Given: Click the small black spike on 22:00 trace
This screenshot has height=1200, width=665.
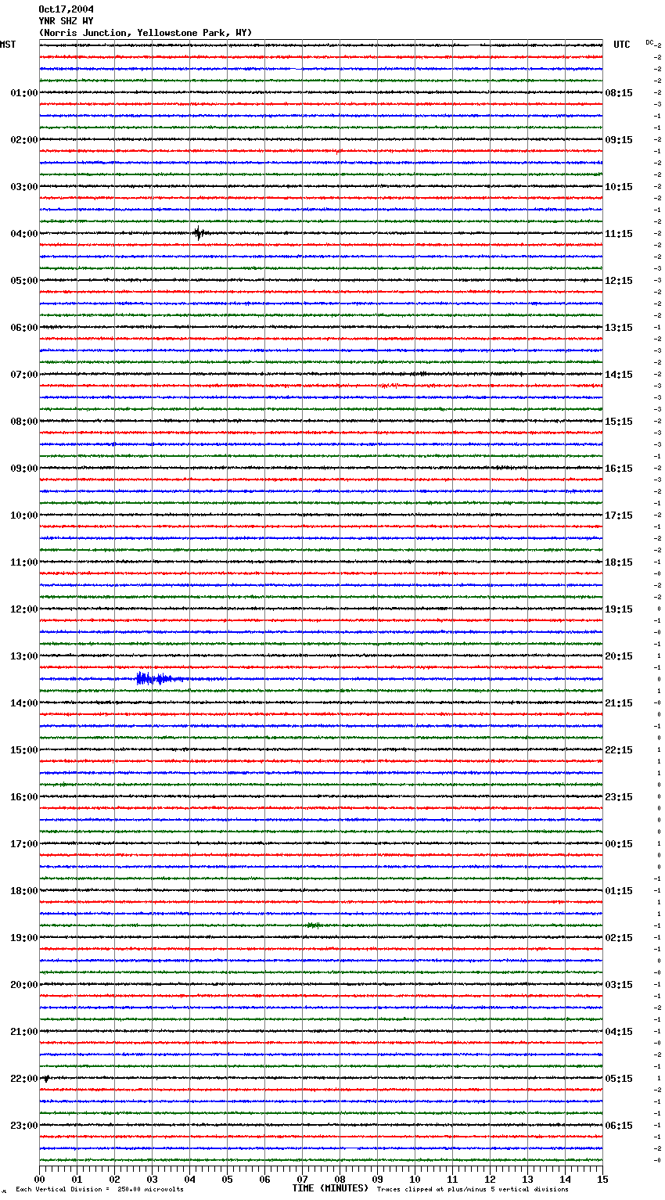Looking at the screenshot, I should 46,1079.
